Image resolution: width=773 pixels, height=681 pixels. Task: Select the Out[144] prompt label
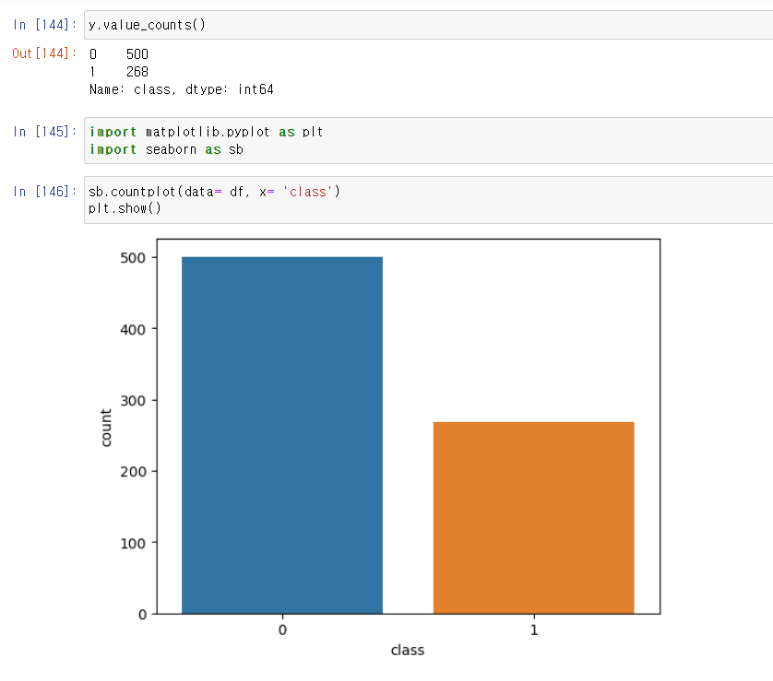[x=44, y=53]
